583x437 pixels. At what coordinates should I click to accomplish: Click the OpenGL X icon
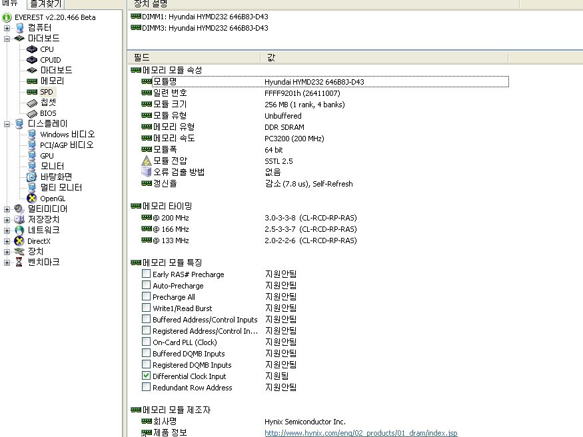(32, 199)
